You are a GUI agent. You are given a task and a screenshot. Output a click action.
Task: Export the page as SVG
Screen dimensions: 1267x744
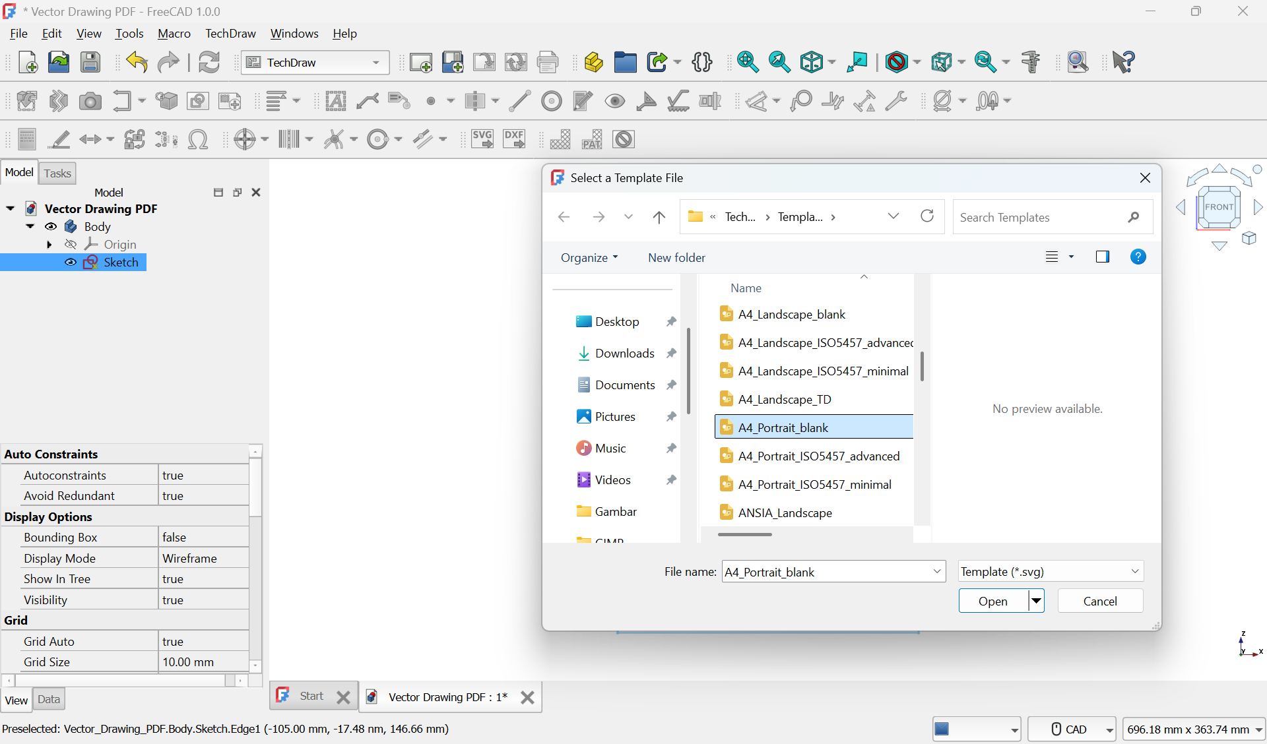coord(482,139)
